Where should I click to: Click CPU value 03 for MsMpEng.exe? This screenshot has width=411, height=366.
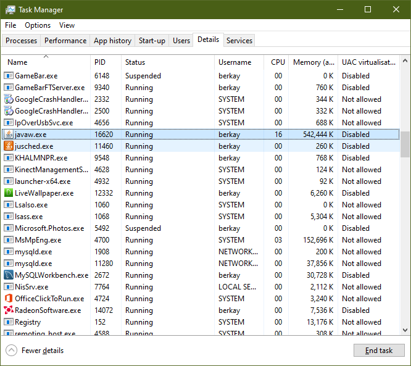(x=278, y=240)
